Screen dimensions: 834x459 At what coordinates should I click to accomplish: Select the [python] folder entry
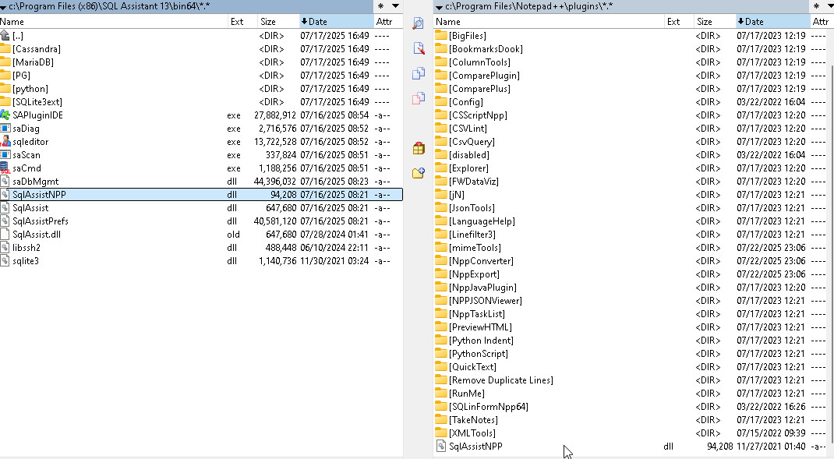click(x=201, y=89)
